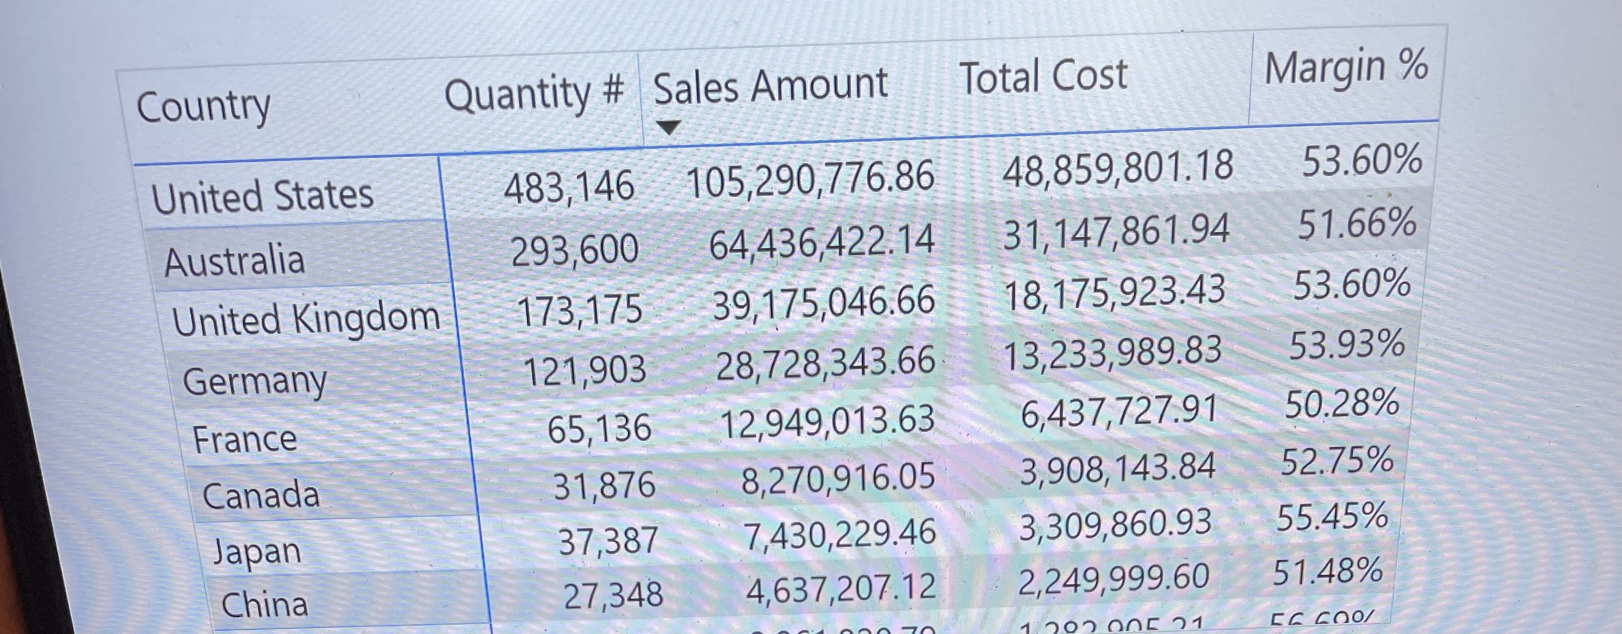1622x634 pixels.
Task: Select the Australia row
Action: click(x=234, y=263)
